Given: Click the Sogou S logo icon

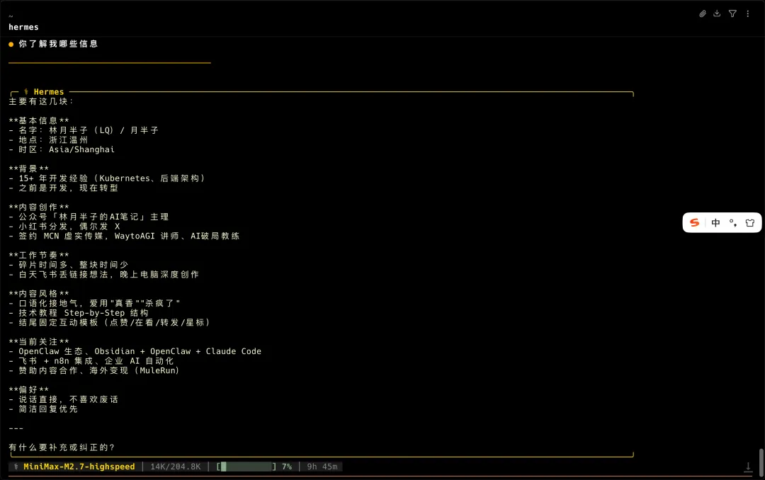Looking at the screenshot, I should point(694,223).
